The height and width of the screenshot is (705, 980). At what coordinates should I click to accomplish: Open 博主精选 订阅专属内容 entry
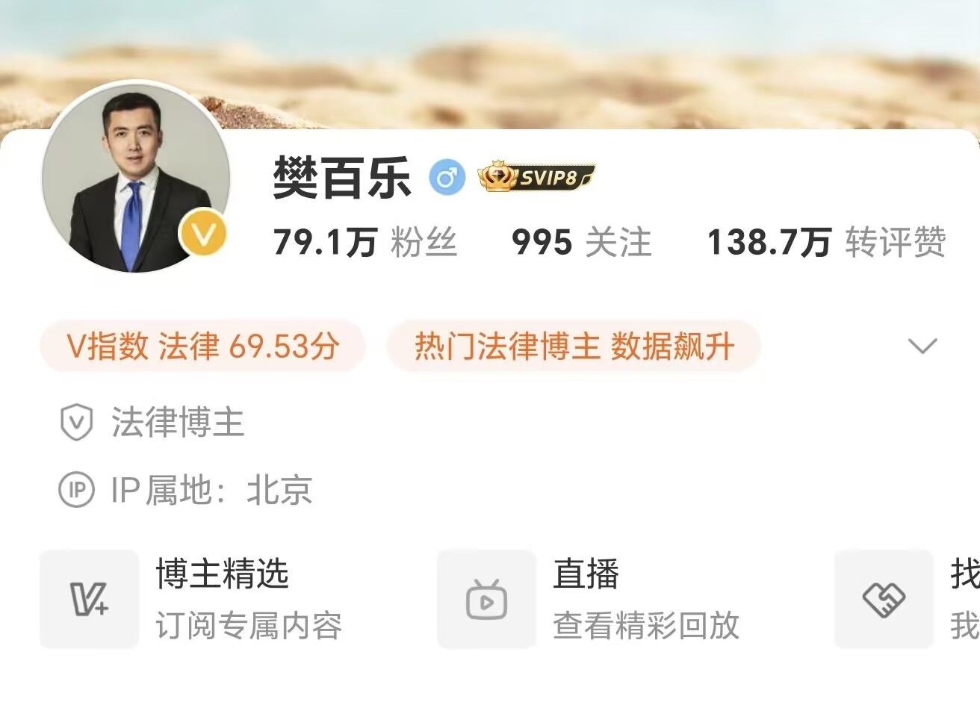coord(249,599)
